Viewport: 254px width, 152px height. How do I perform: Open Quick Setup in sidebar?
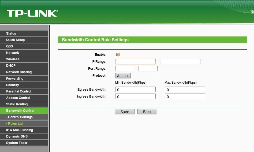pyautogui.click(x=24, y=40)
